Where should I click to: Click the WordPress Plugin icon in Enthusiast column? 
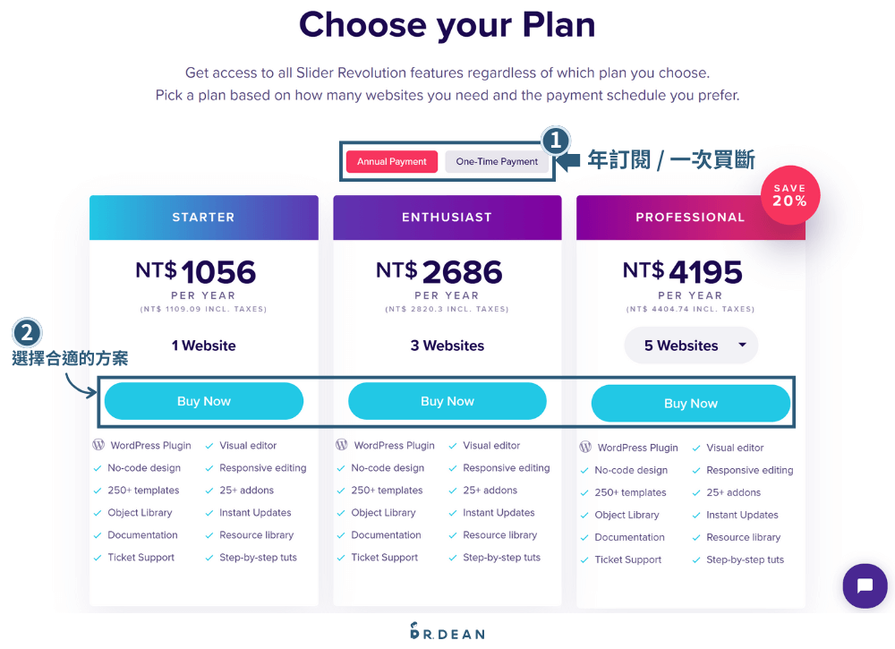(x=343, y=445)
